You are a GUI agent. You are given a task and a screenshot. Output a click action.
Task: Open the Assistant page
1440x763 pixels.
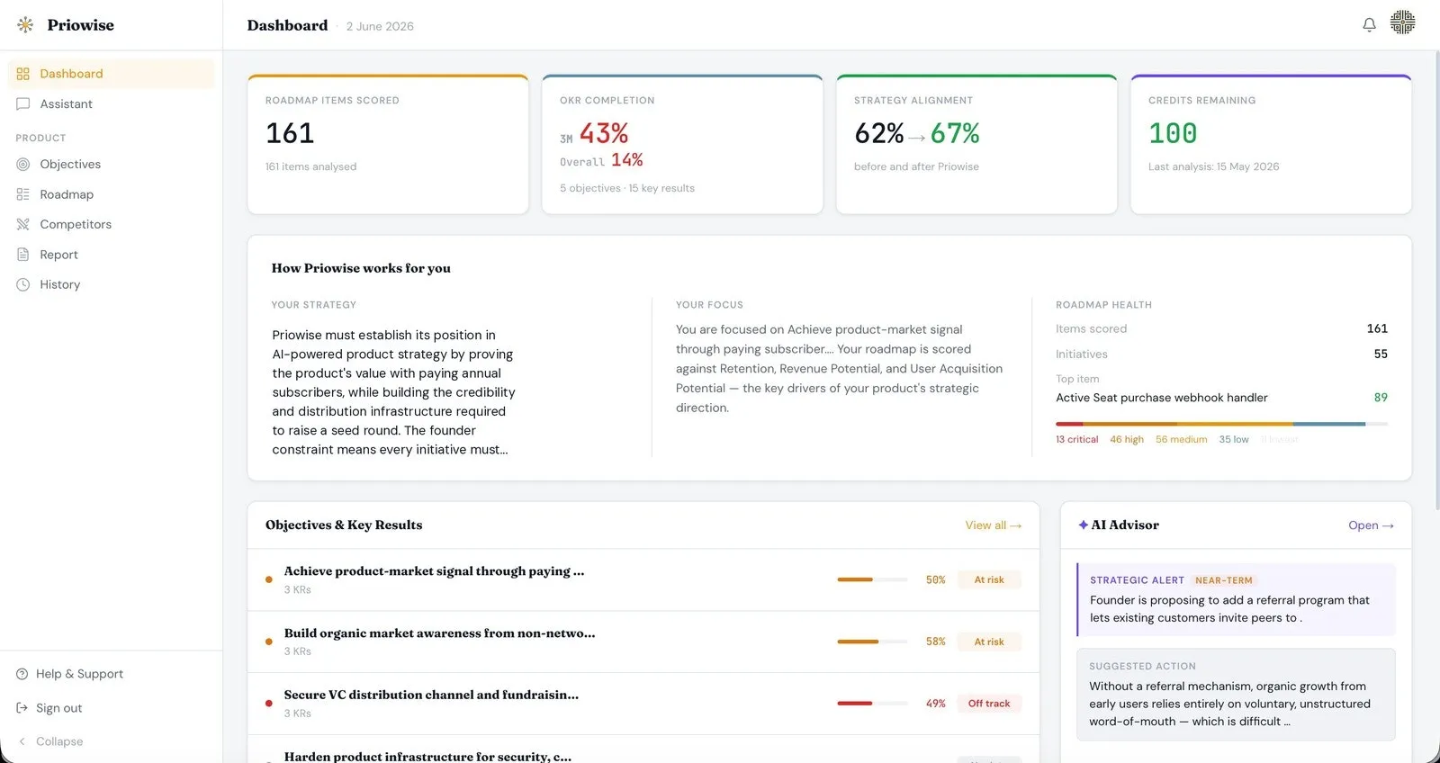112,104
